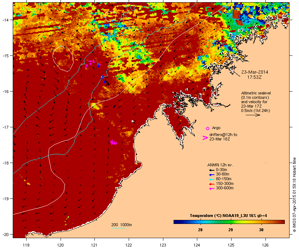Click the small white contour loop near 14S 121.5E
299x248 pixels.
tap(111, 16)
